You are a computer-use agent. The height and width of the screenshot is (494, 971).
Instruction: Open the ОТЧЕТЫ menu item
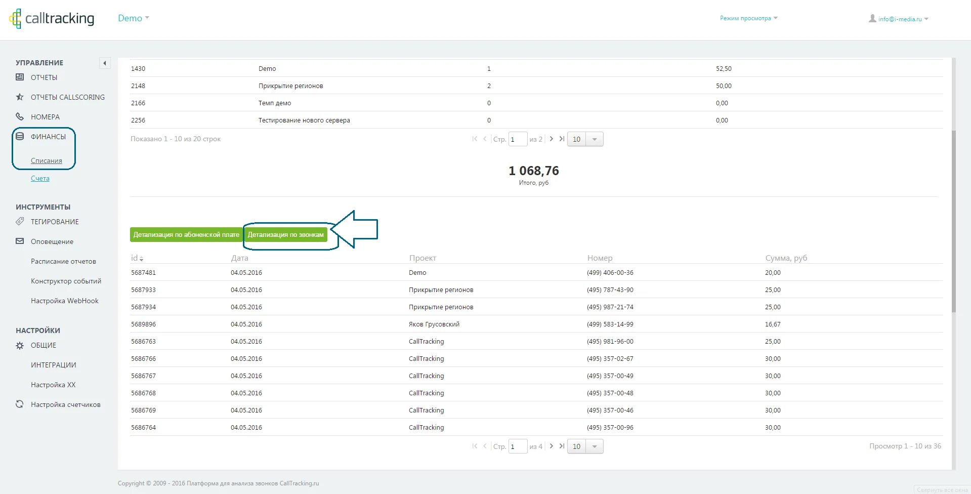[44, 77]
